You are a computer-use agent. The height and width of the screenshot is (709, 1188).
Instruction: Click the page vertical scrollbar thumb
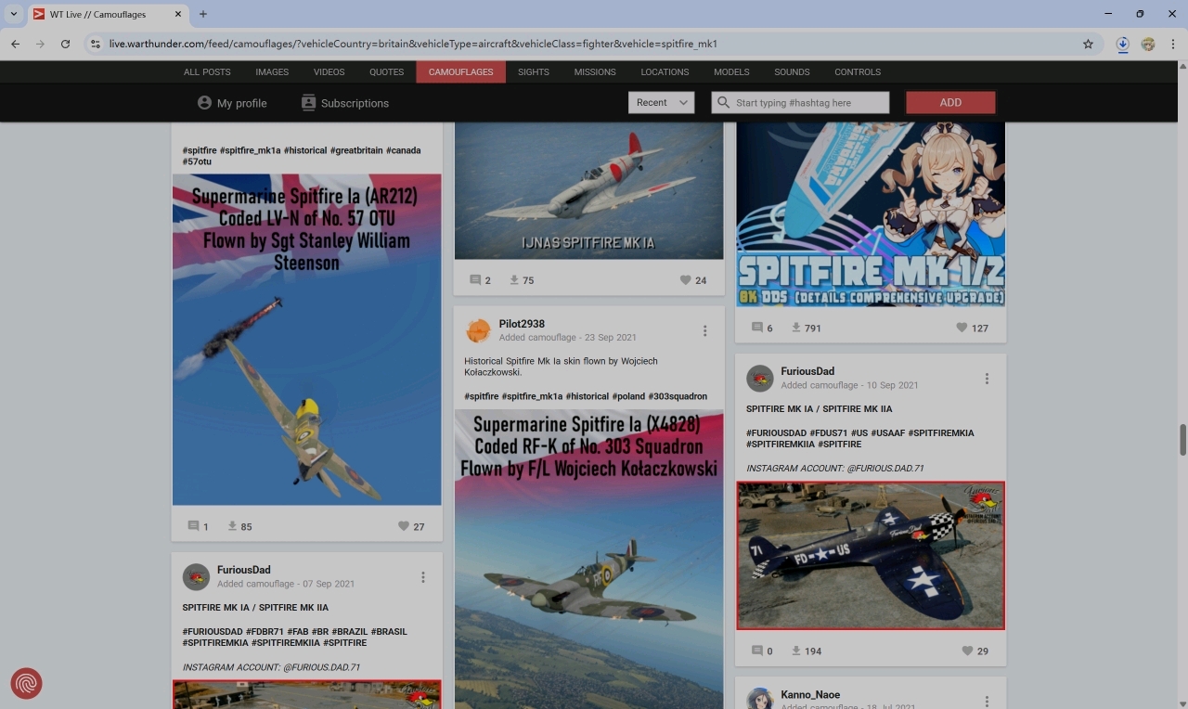[x=1182, y=440]
